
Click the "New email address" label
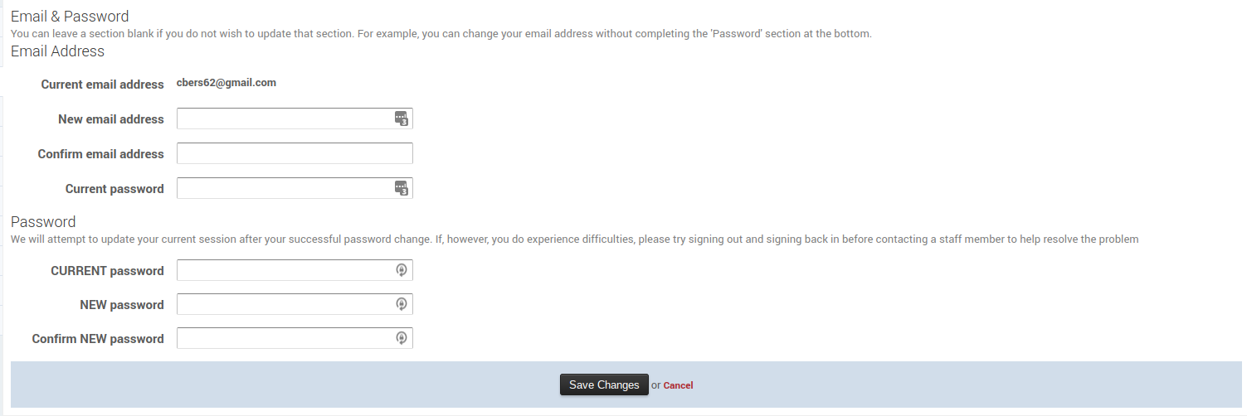(x=111, y=119)
